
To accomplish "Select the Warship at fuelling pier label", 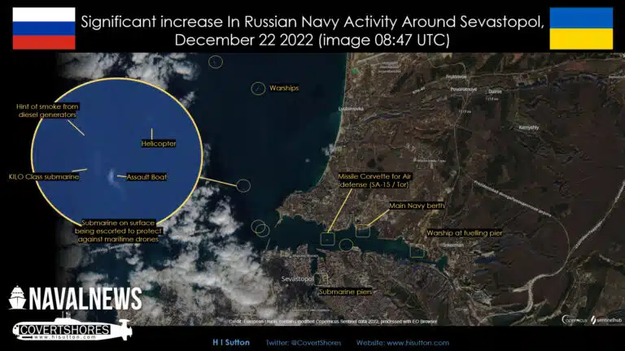I will (x=465, y=232).
